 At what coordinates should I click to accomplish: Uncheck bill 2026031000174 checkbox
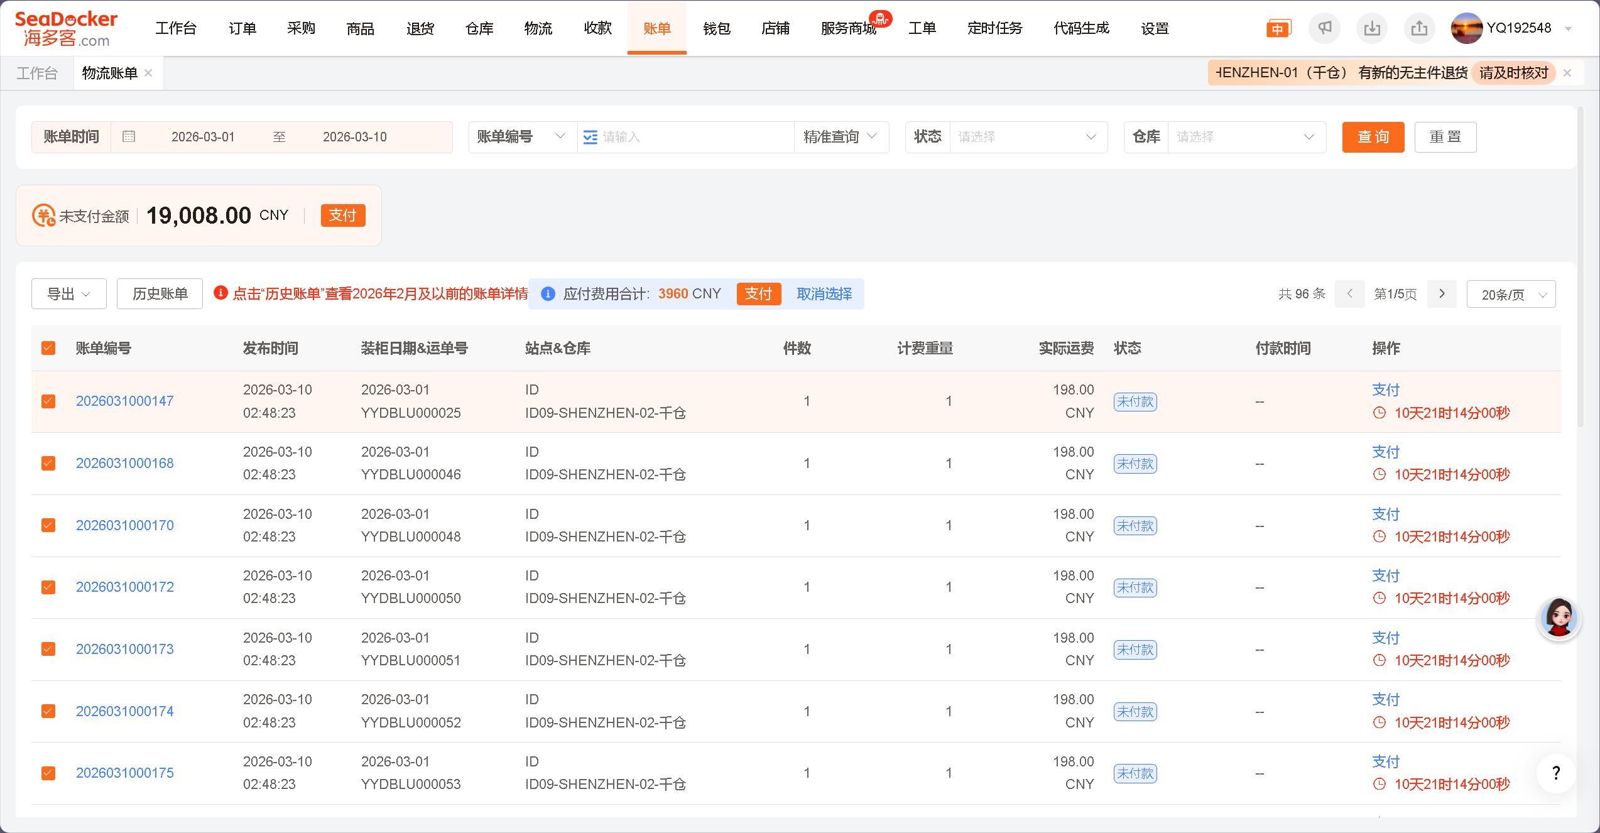click(x=48, y=711)
